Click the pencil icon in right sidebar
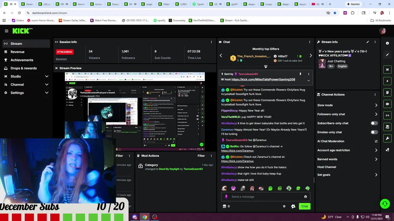Image resolution: width=394 pixels, height=221 pixels. pyautogui.click(x=388, y=55)
